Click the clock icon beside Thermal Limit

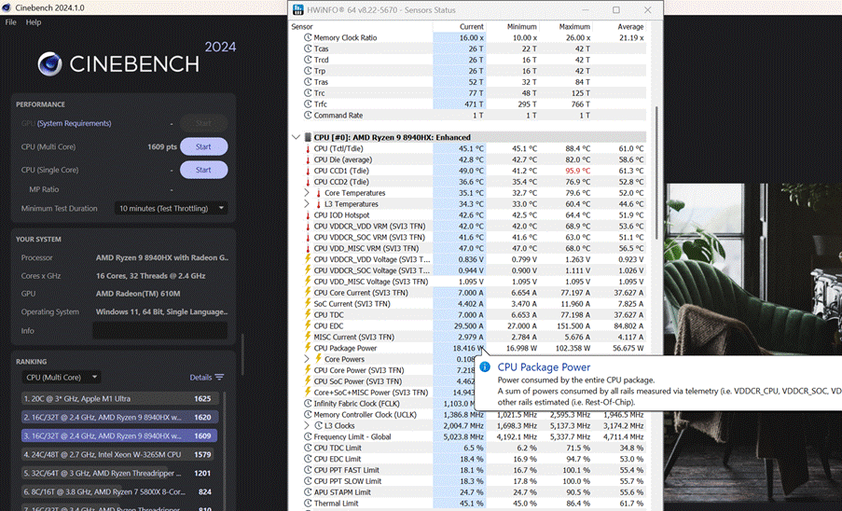pyautogui.click(x=308, y=504)
